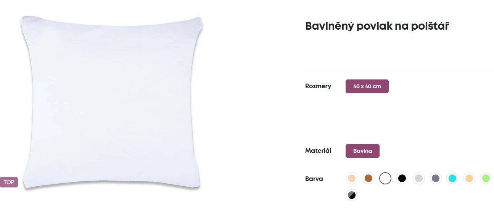Image resolution: width=494 pixels, height=211 pixels.
Task: Select the beige color swatch
Action: click(352, 178)
